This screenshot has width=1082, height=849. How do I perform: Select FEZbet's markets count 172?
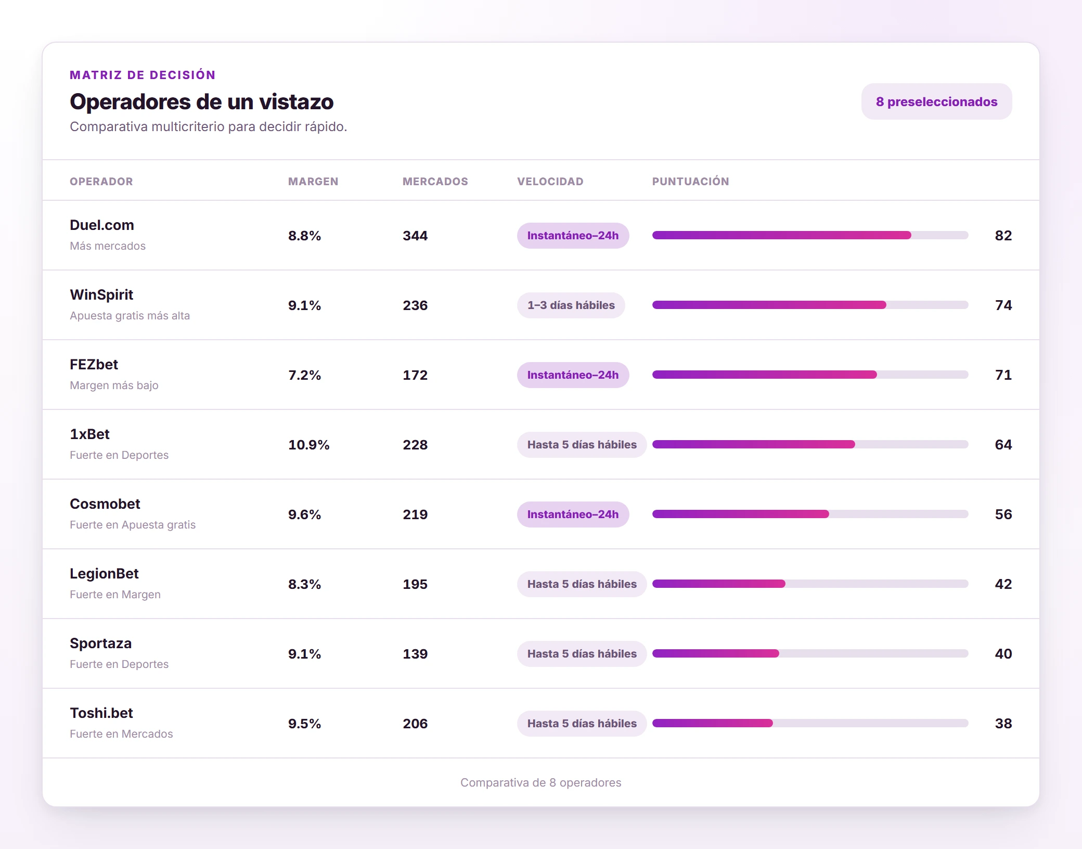(x=415, y=375)
